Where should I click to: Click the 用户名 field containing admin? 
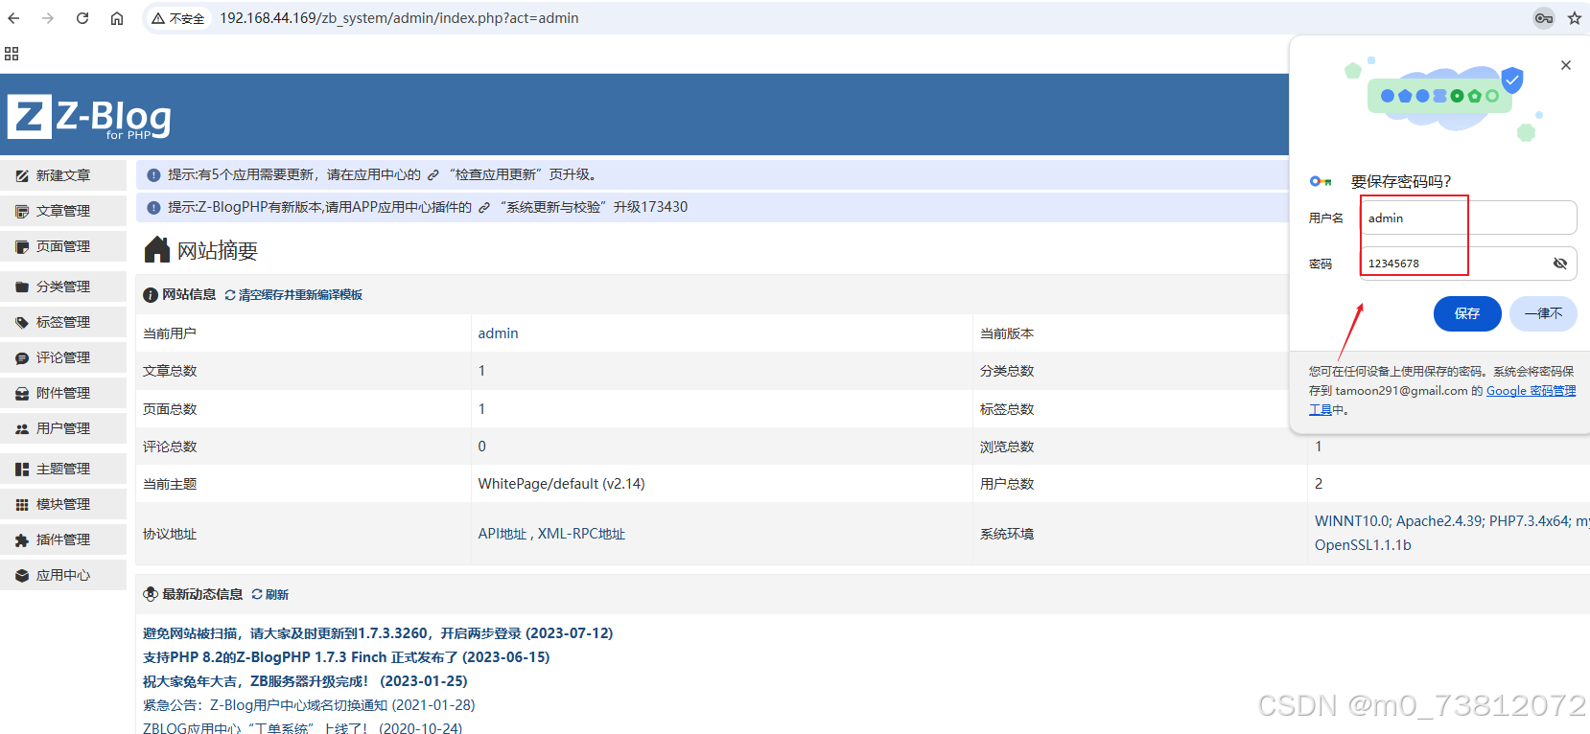[1468, 218]
